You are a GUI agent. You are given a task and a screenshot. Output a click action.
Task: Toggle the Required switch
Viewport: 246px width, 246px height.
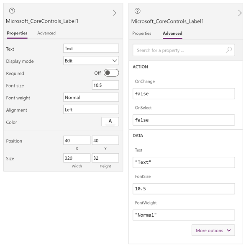(111, 73)
